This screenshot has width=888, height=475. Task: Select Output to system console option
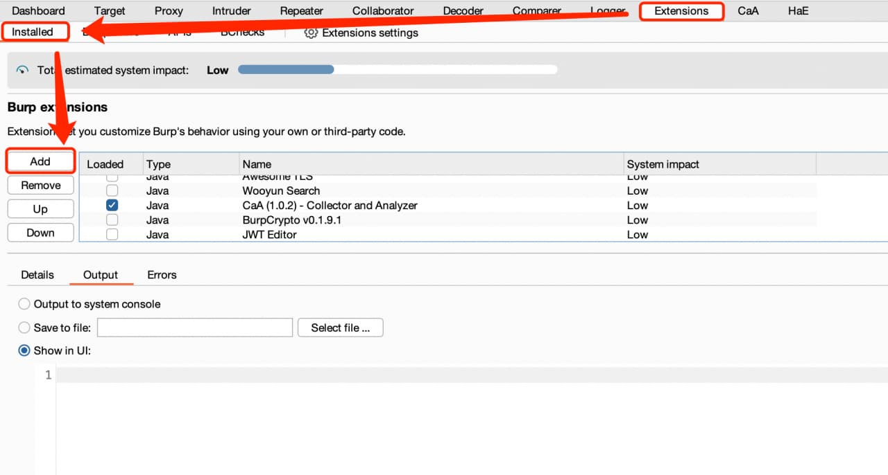[24, 304]
